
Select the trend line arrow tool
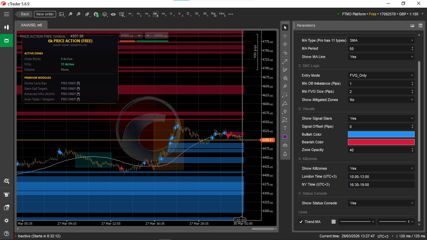click(x=285, y=61)
